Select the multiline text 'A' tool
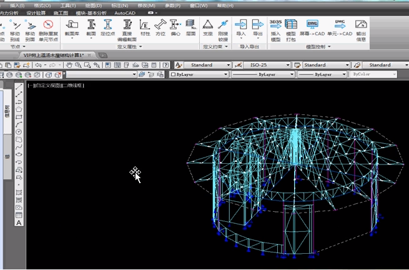This screenshot has width=409, height=270. click(x=19, y=222)
